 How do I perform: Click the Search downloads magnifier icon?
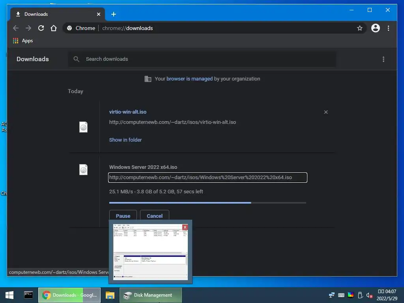(76, 59)
